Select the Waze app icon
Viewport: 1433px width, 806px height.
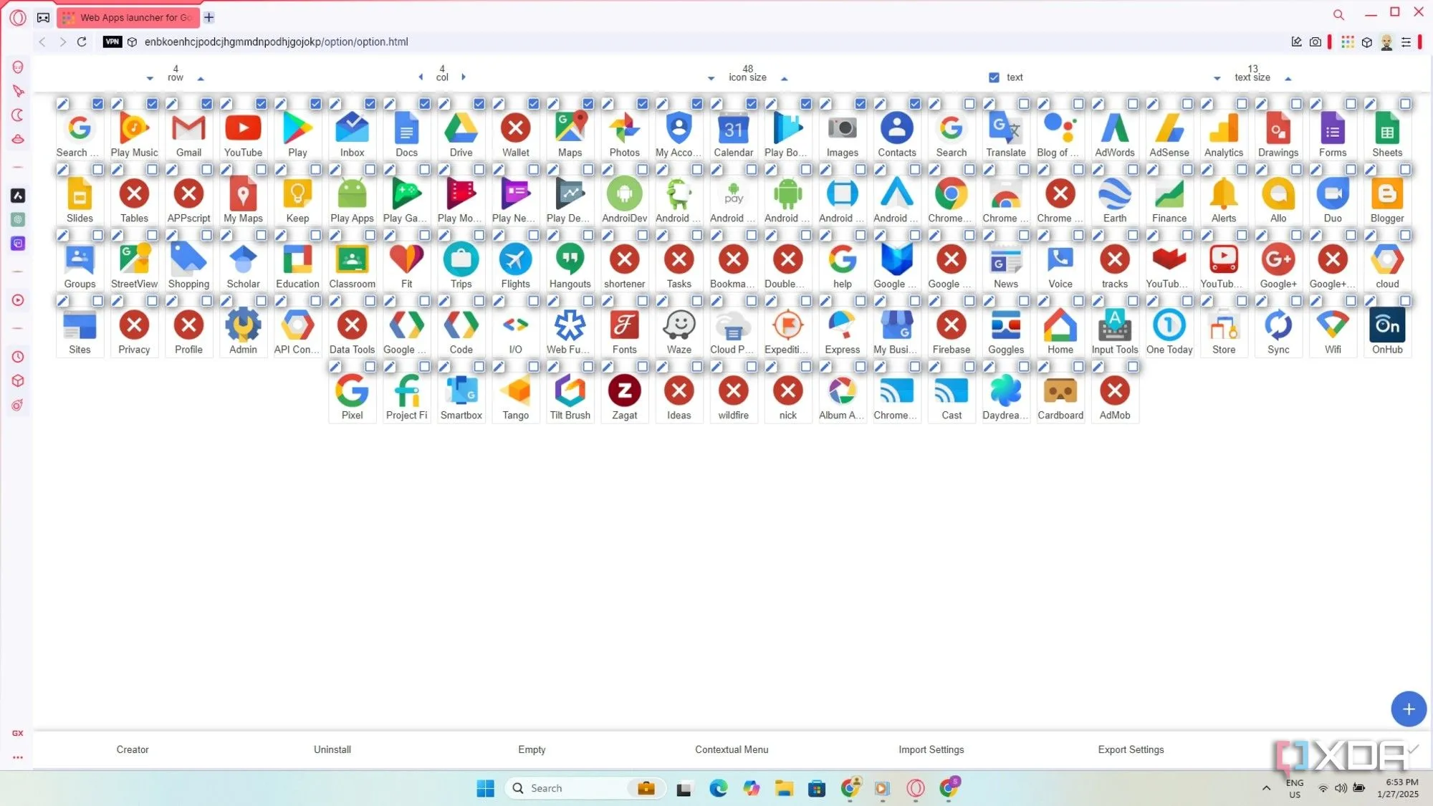(679, 326)
